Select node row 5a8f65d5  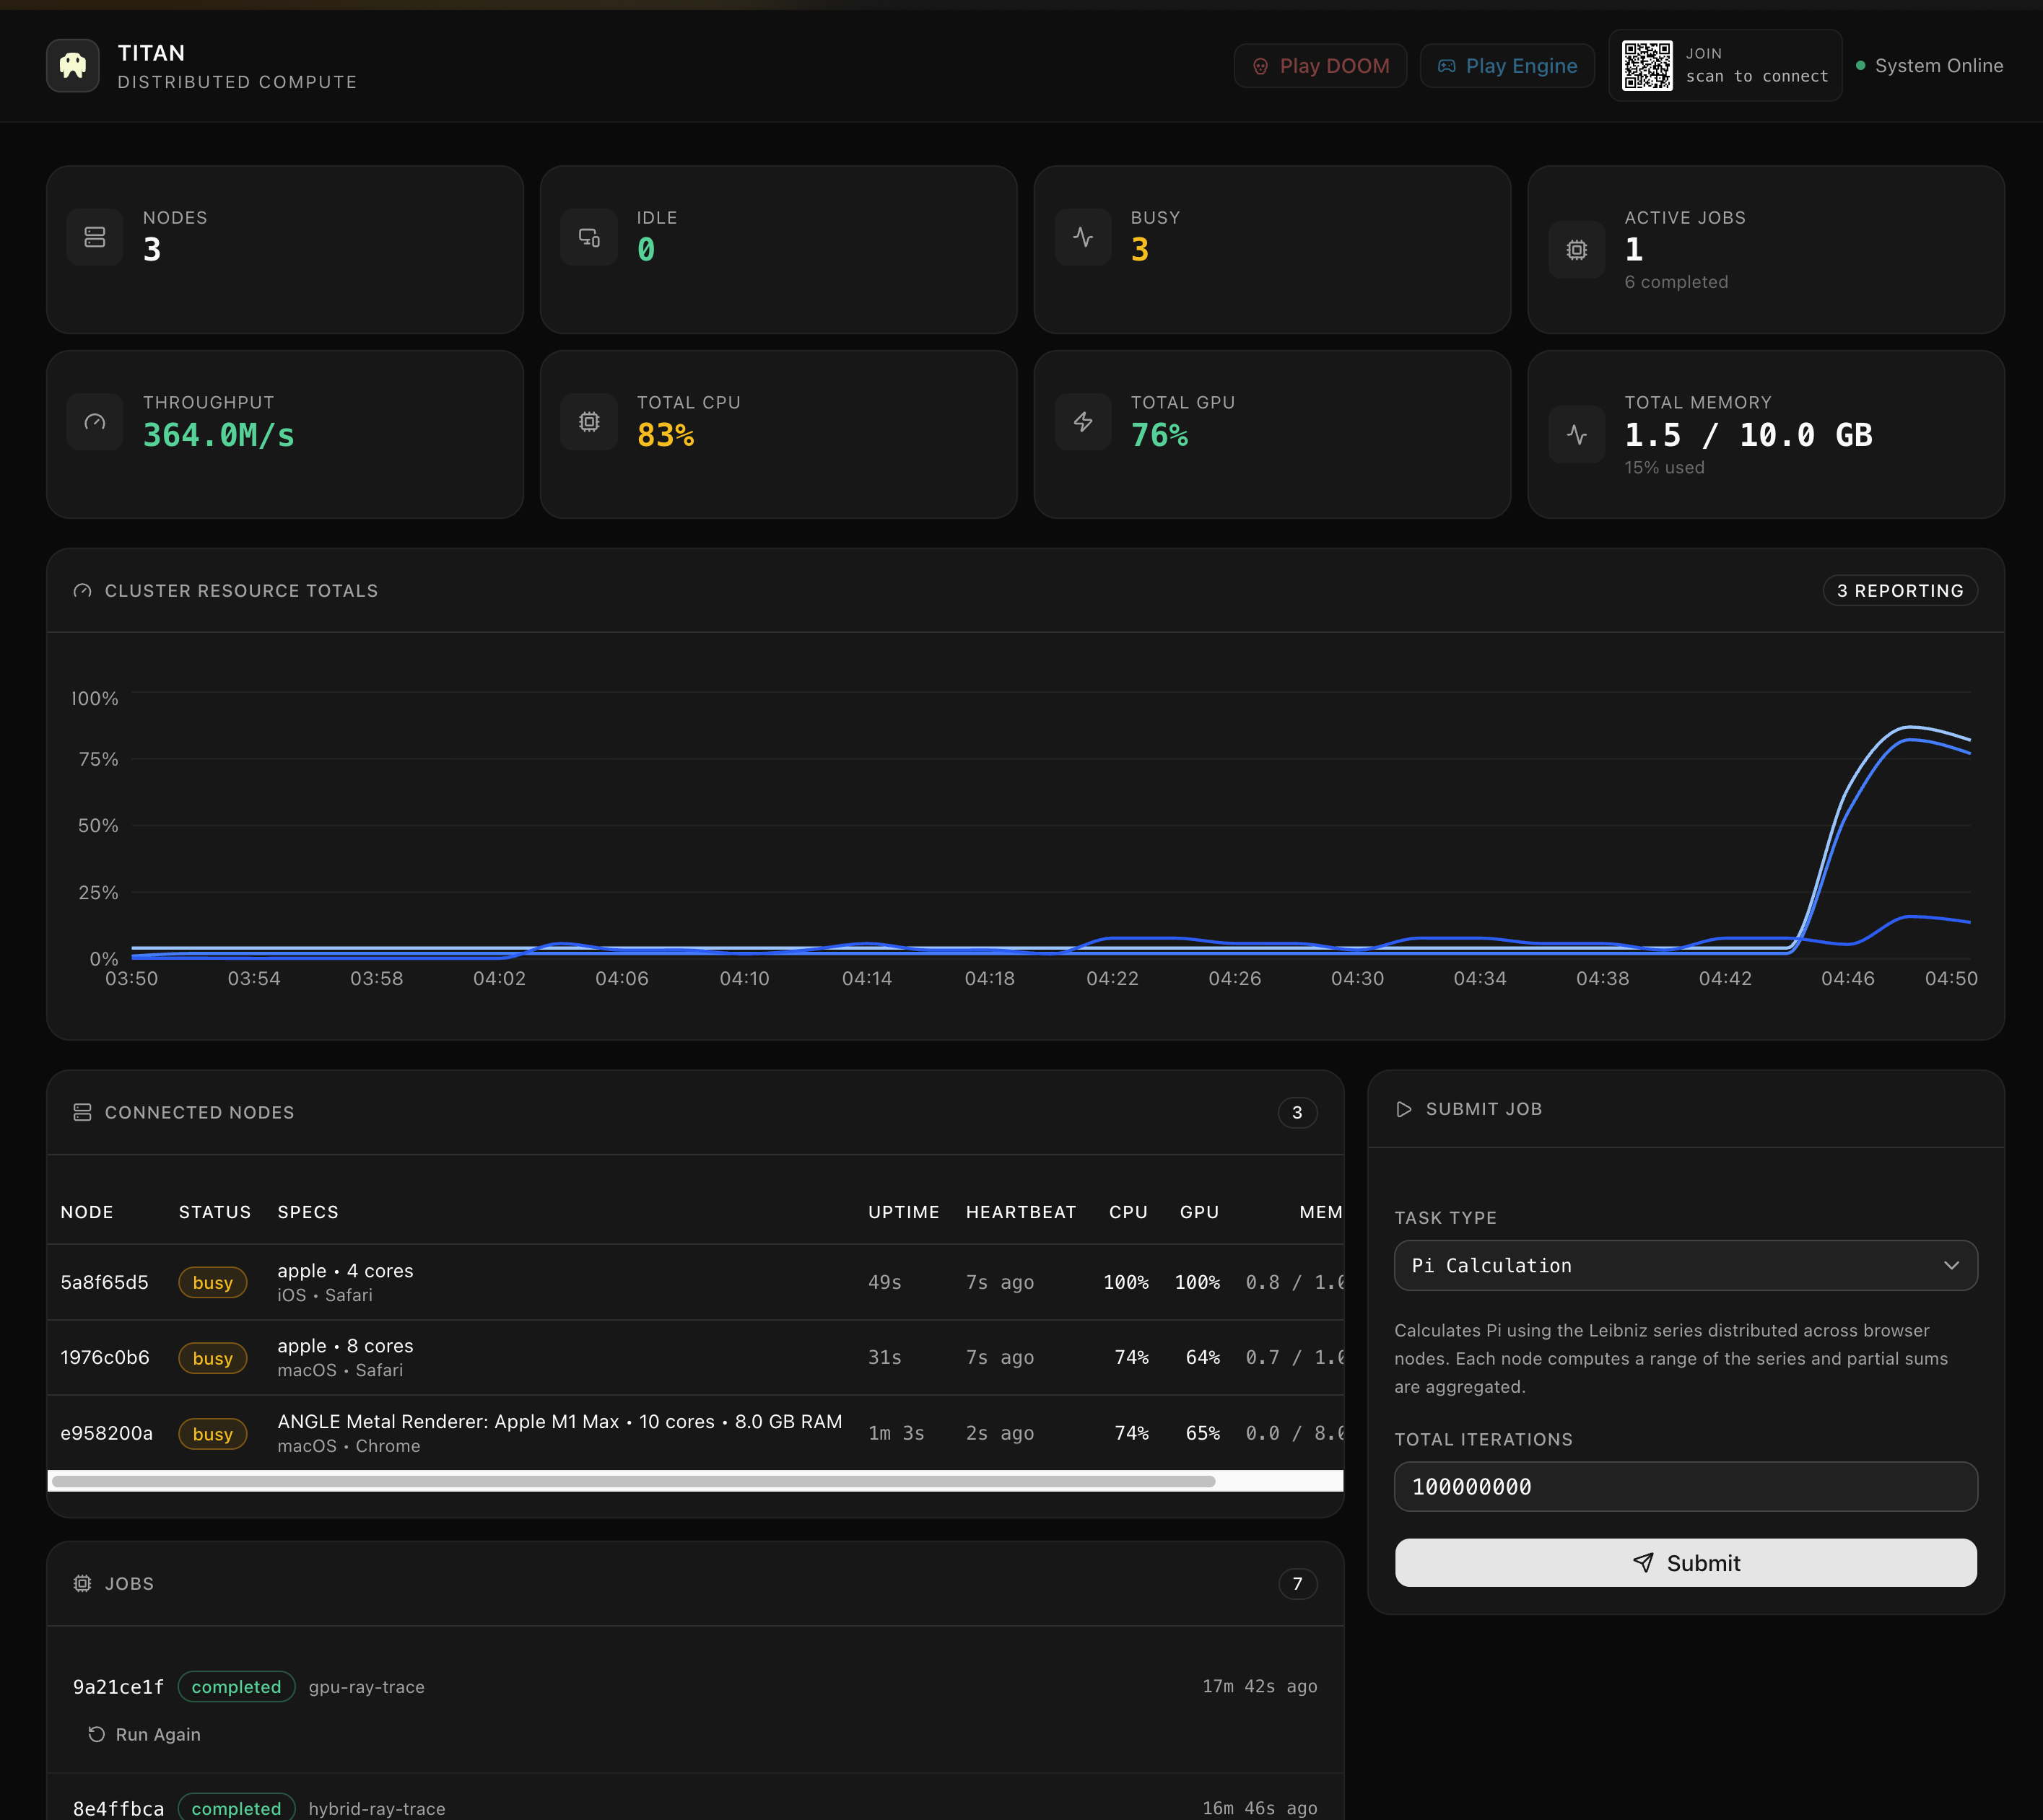click(x=104, y=1283)
